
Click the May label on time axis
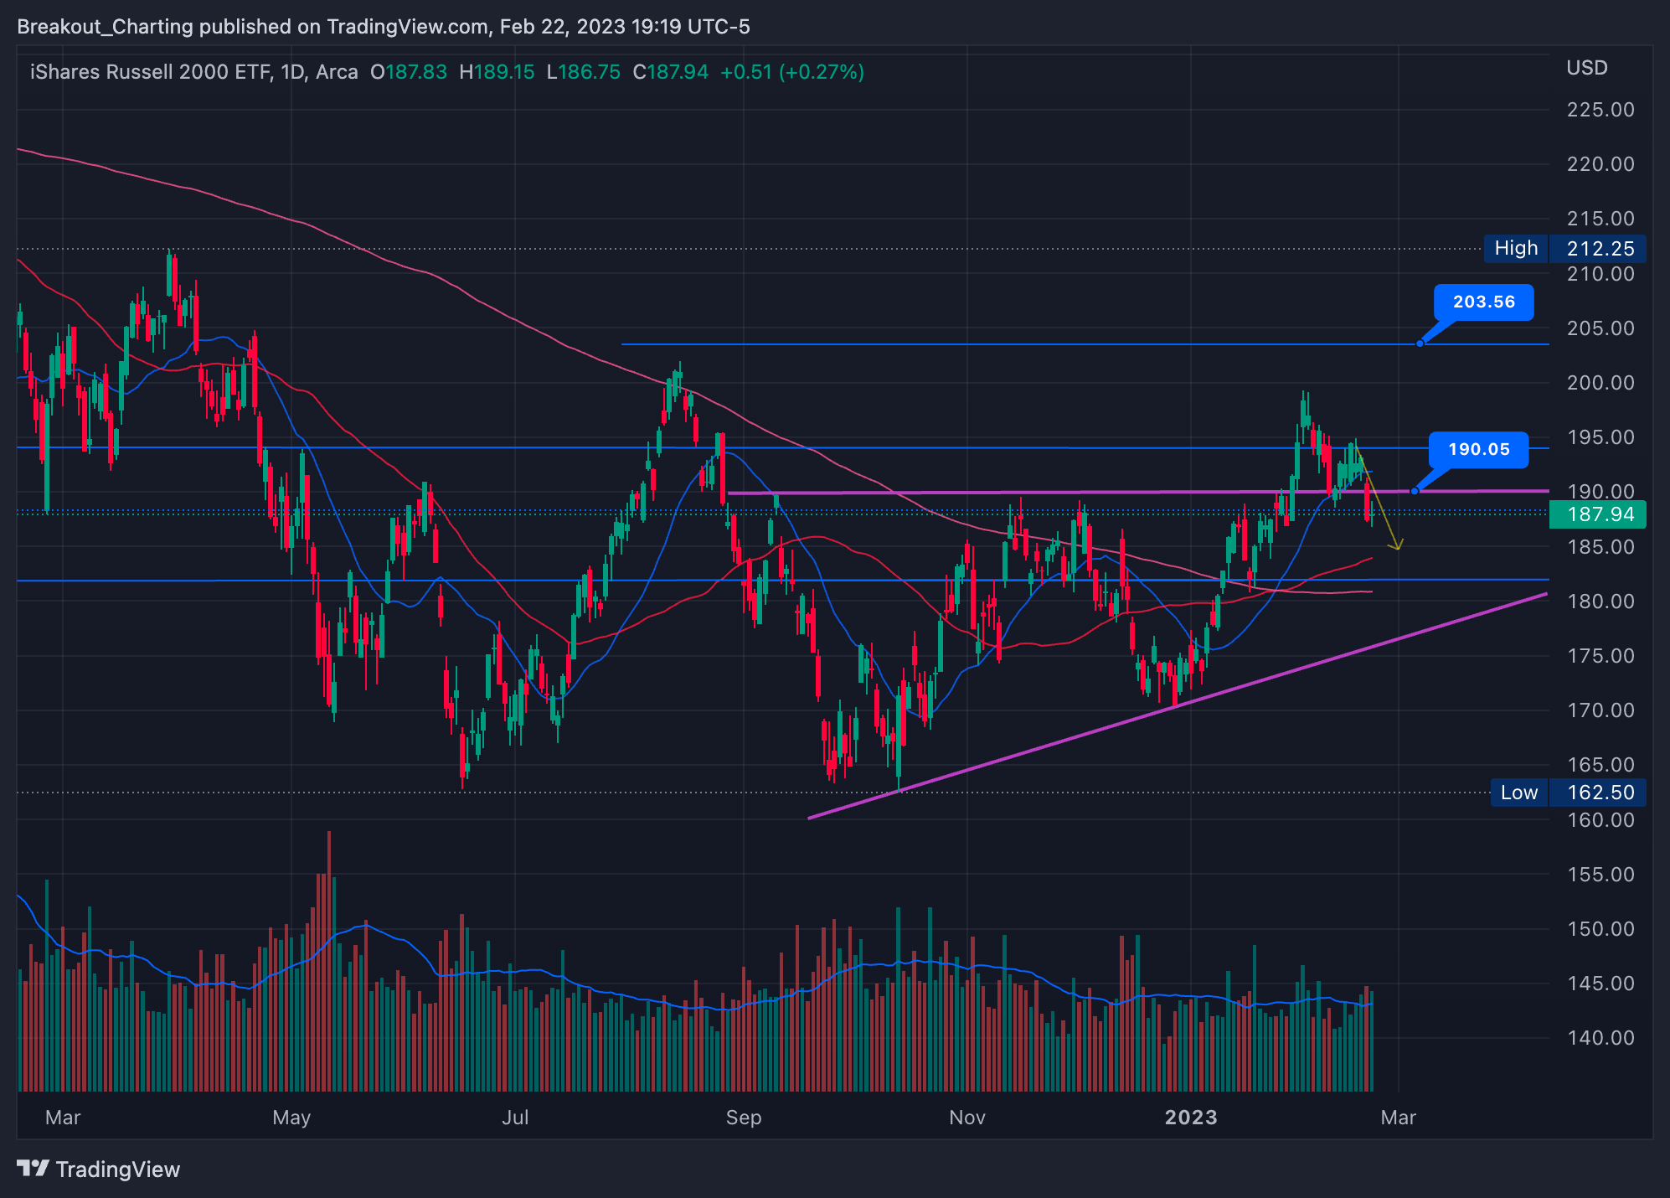pyautogui.click(x=291, y=1117)
